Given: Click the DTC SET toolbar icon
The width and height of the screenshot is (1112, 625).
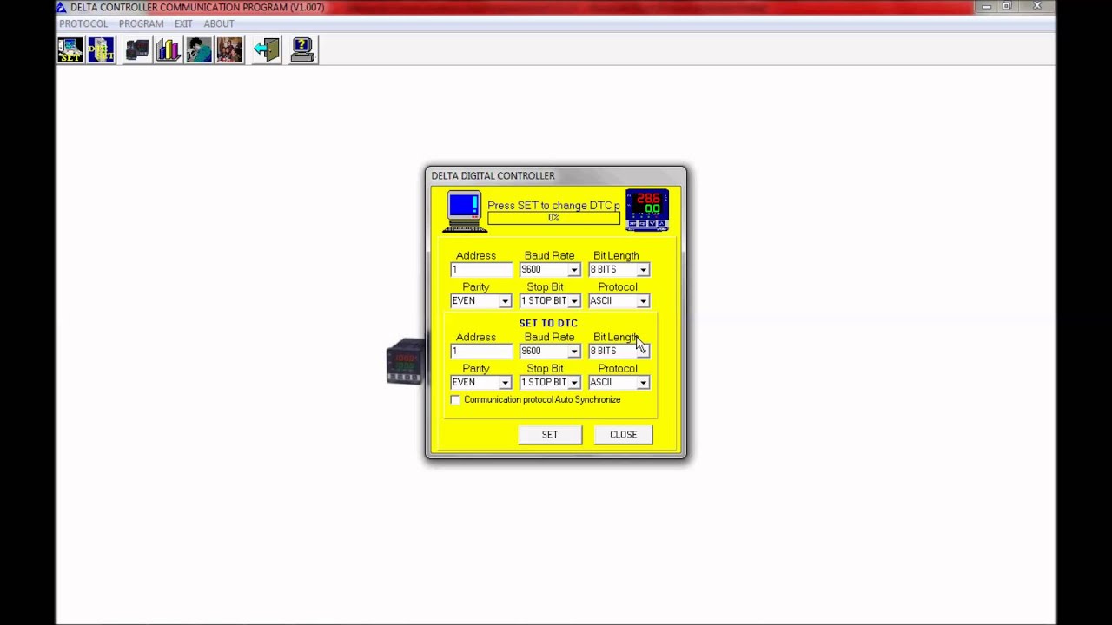Looking at the screenshot, I should point(101,50).
